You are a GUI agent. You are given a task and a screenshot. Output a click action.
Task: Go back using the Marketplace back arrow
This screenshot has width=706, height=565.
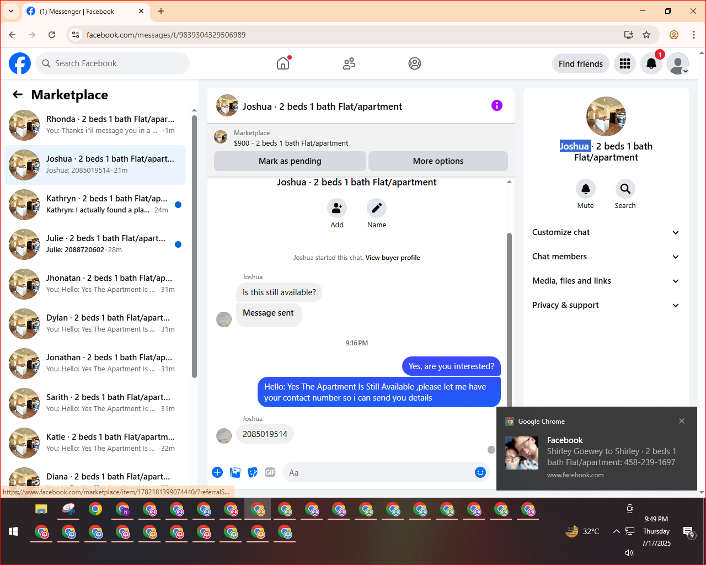(18, 94)
